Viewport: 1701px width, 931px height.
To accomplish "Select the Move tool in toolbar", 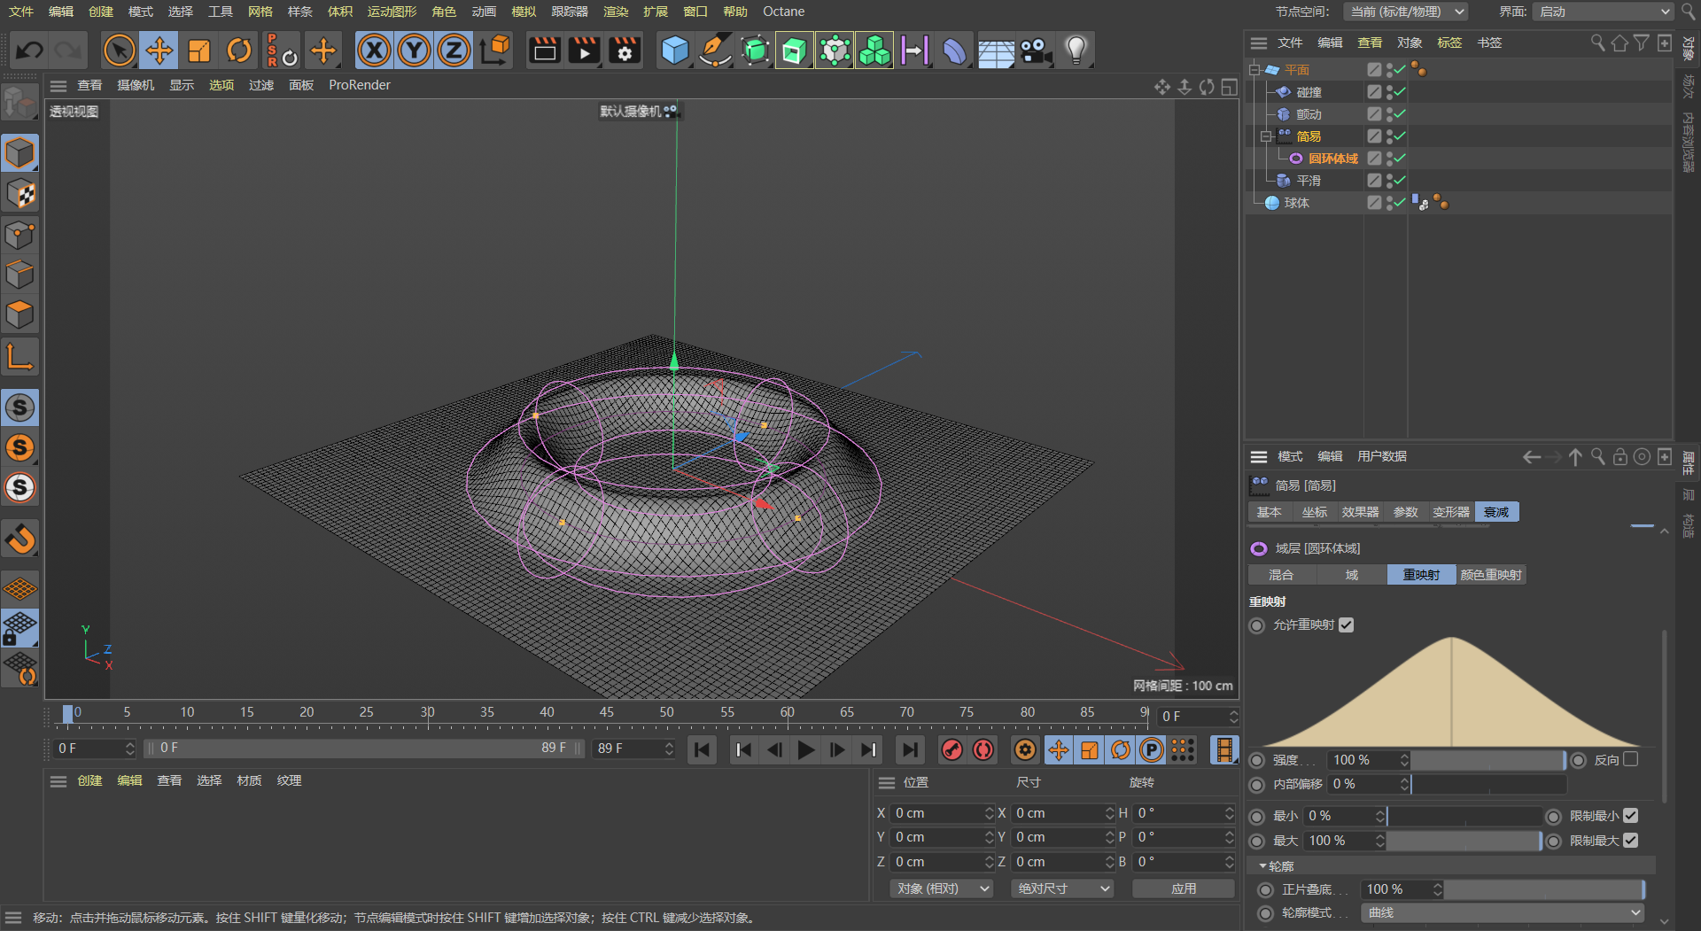I will coord(159,50).
